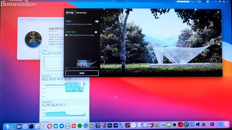Open the red gear Dock icon
The height and width of the screenshot is (130, 232).
[180, 125]
